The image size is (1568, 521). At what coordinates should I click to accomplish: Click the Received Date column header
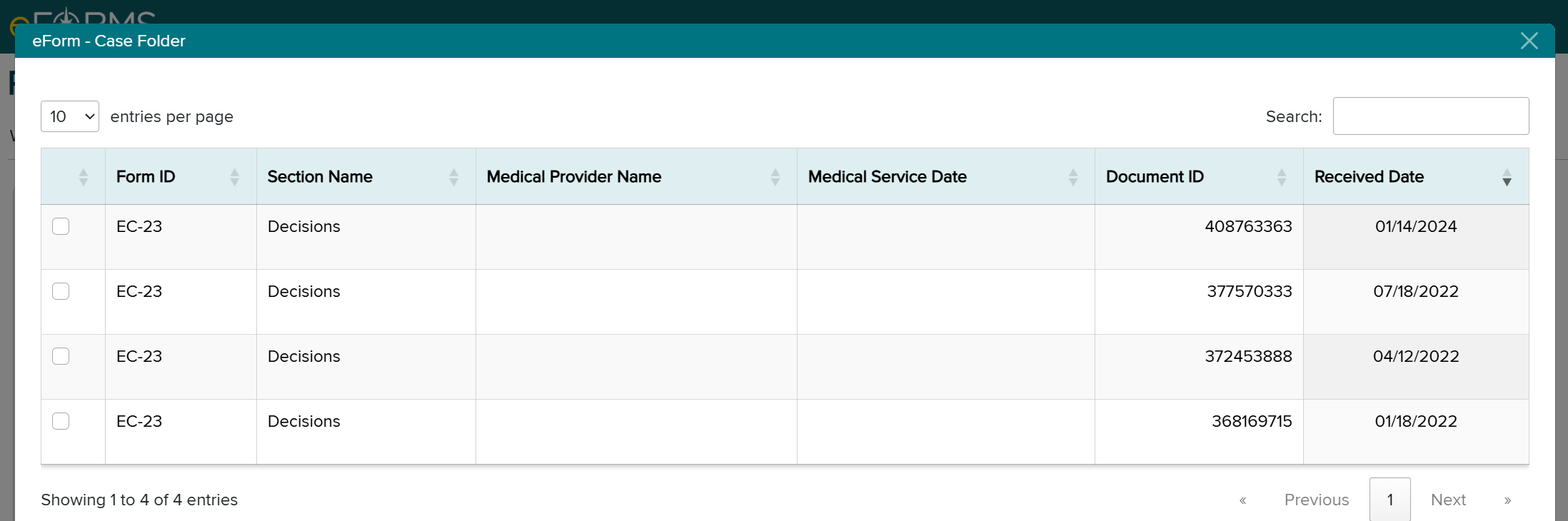(x=1369, y=177)
